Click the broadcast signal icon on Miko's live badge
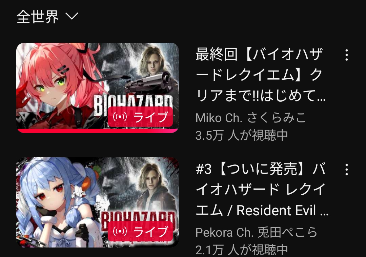366x257 pixels. (x=120, y=117)
